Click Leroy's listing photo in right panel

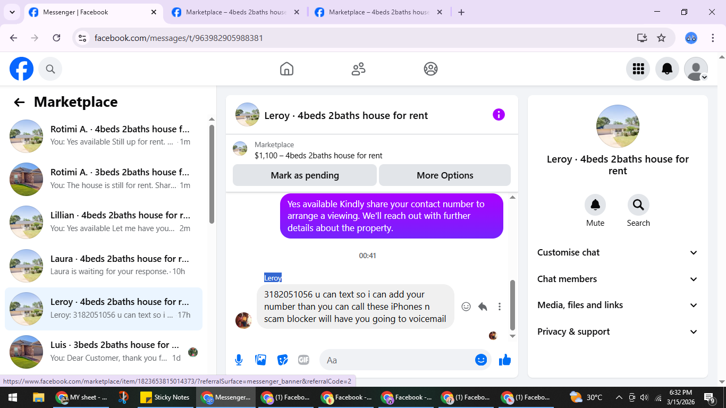coord(618,126)
